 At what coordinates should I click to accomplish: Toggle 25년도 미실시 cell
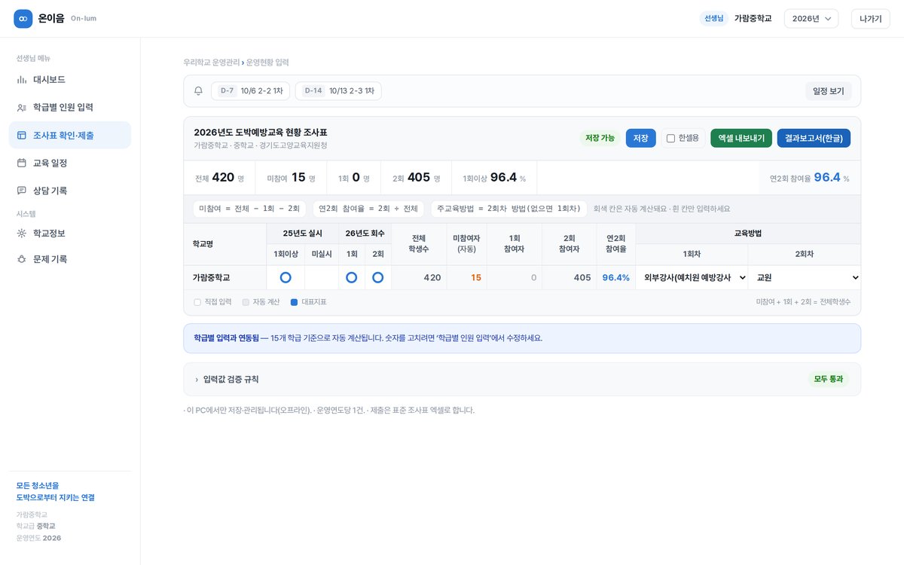point(322,277)
